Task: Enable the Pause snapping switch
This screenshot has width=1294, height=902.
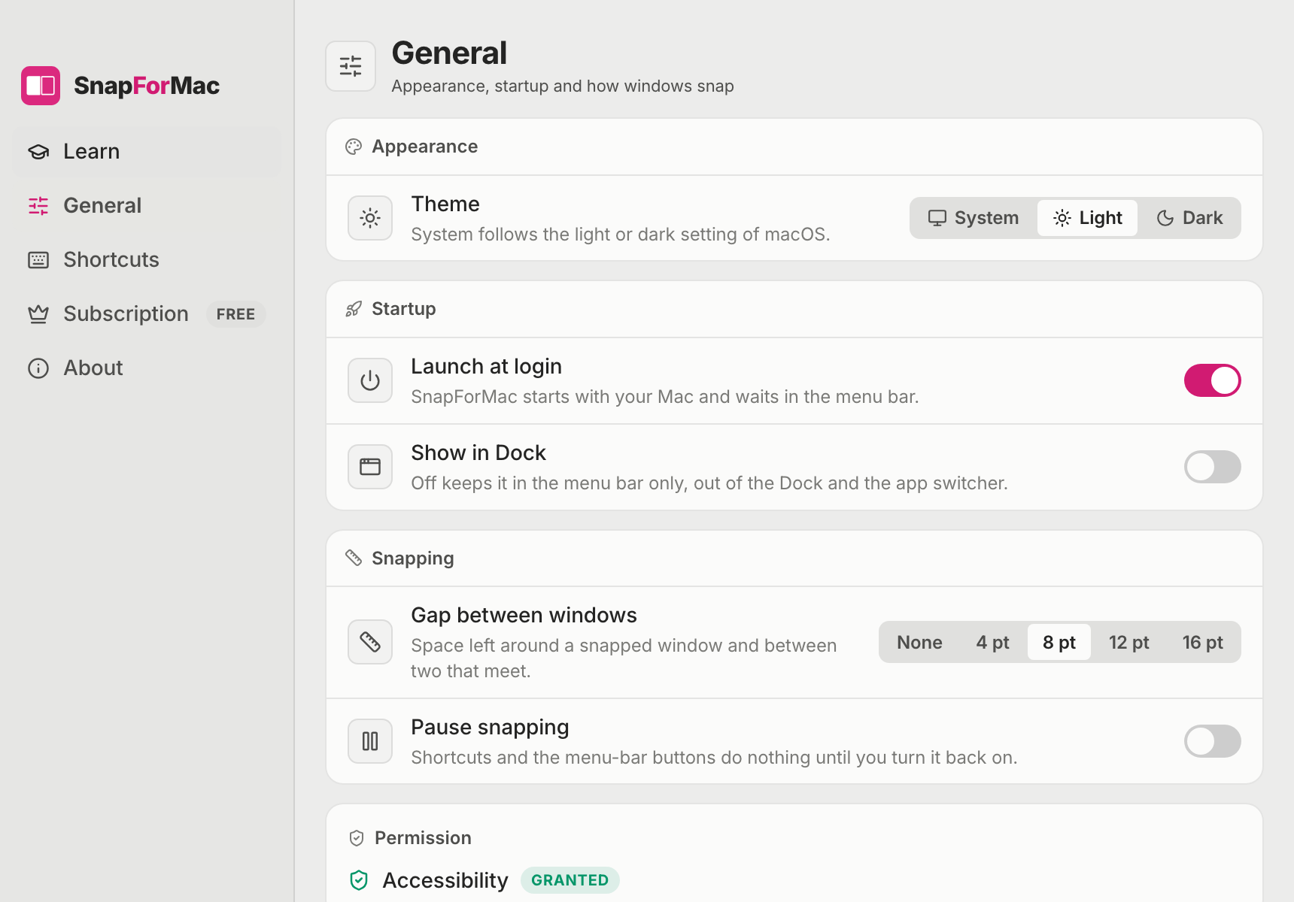Action: click(x=1213, y=741)
